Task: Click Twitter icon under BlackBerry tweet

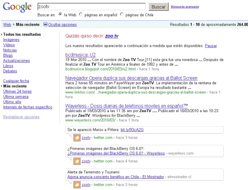Action: (x=77, y=161)
